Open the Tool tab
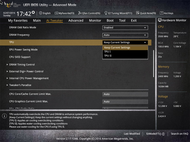 coord(122,21)
